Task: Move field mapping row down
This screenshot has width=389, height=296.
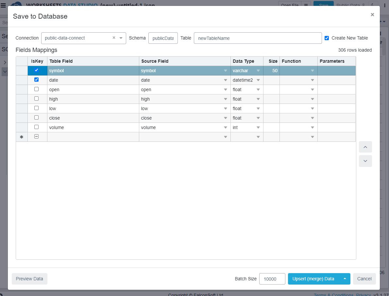Action: [x=365, y=161]
